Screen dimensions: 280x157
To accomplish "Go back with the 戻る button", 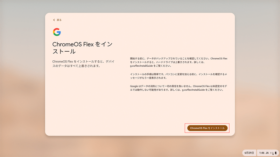I will coord(57,20).
